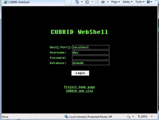The height and width of the screenshot is (120, 159).
Task: Open the Safety menu
Action: point(127,2)
